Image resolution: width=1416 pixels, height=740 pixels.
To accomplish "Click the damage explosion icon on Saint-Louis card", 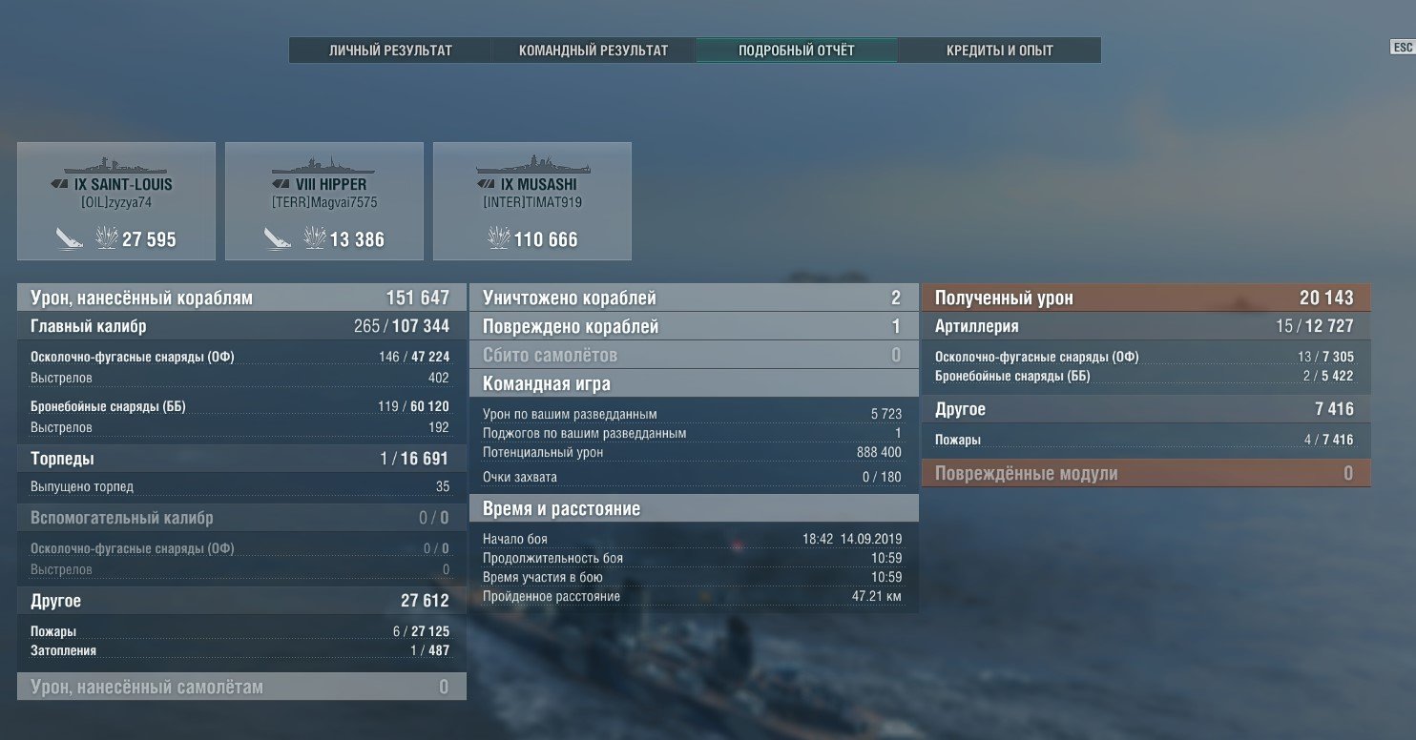I will (107, 238).
